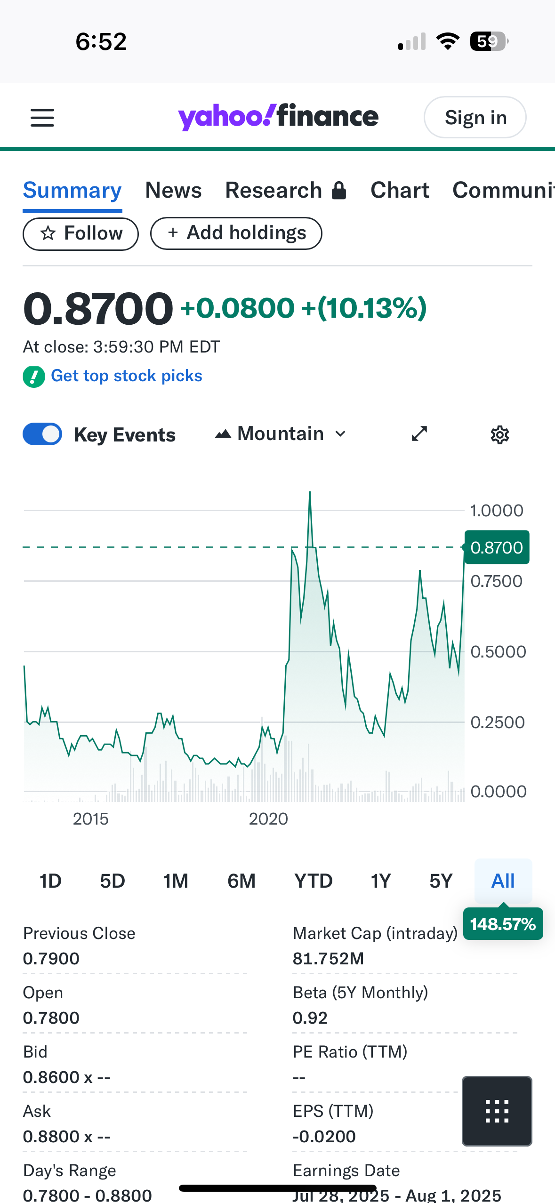Tap the Beta value 0.92
Viewport: 555px width, 1203px height.
click(310, 1018)
